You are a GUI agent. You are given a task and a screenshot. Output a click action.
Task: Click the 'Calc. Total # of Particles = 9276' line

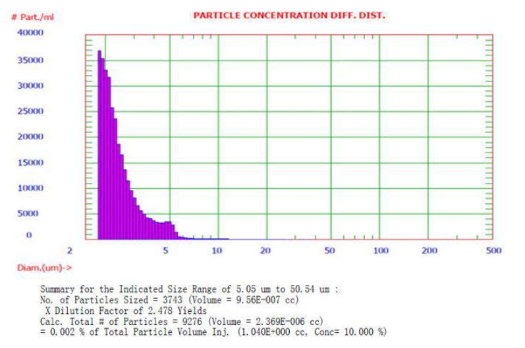point(181,321)
